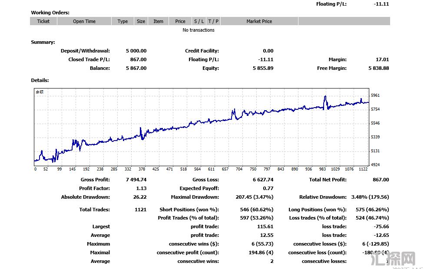Click the Item column header
This screenshot has height=269, width=424.
(158, 21)
